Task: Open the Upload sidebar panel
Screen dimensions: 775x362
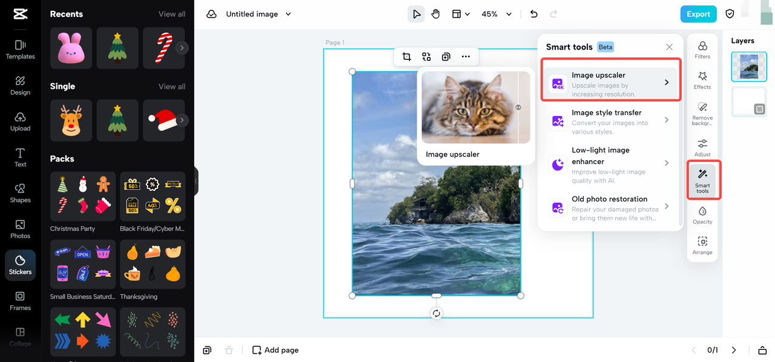Action: click(x=20, y=121)
